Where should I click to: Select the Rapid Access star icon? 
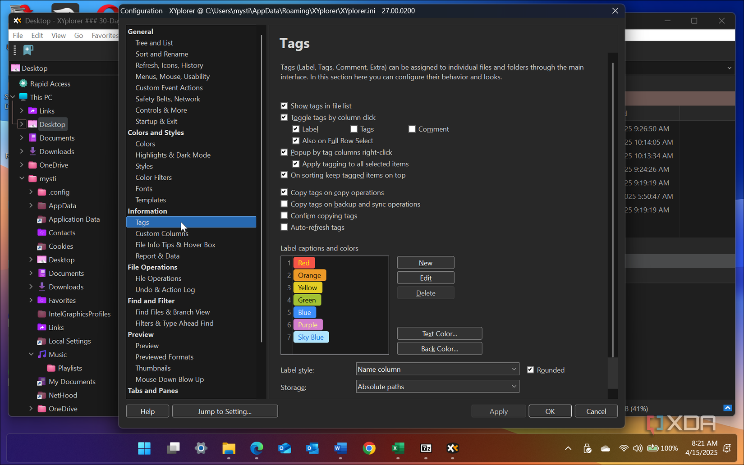pos(23,83)
